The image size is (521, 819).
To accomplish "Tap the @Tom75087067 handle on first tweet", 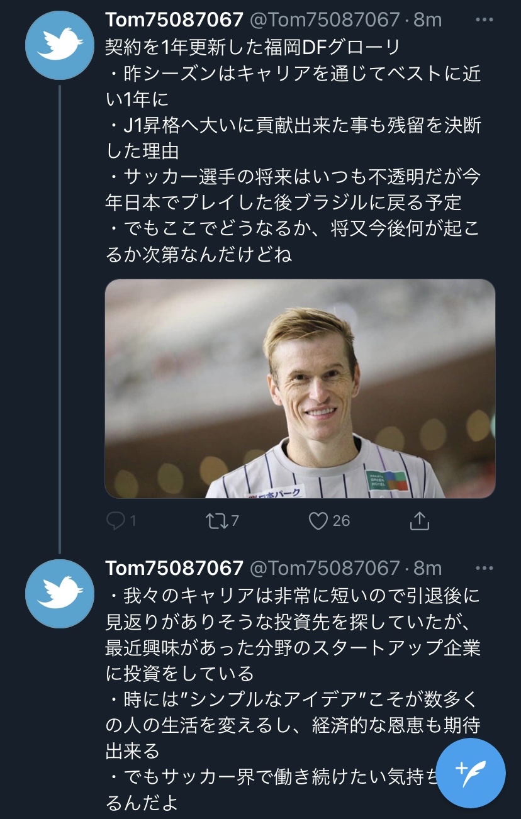I will 325,20.
